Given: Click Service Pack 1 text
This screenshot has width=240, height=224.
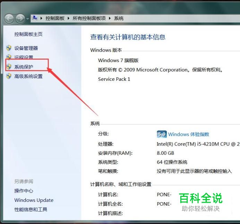Looking at the screenshot, I should point(114,79).
